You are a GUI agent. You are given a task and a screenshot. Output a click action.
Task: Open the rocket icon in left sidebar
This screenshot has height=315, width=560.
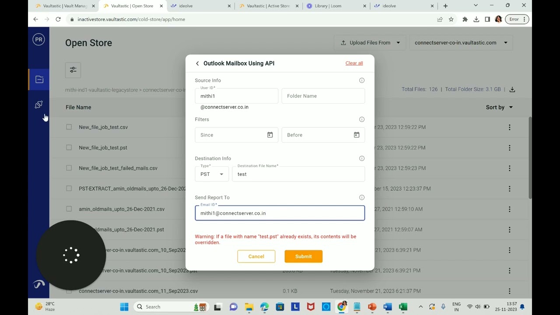click(39, 105)
